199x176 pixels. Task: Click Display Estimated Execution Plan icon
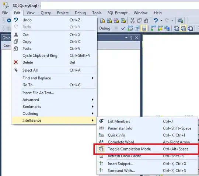(x=130, y=28)
